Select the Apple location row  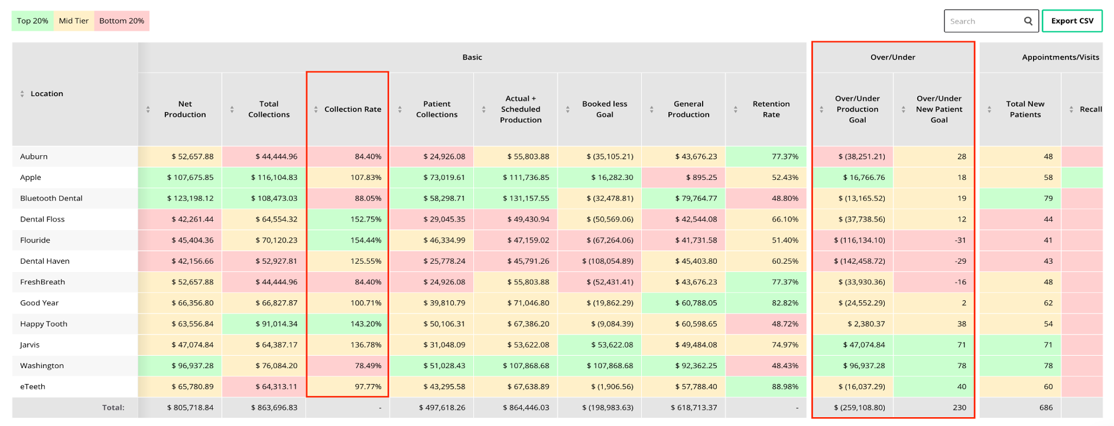coord(74,177)
